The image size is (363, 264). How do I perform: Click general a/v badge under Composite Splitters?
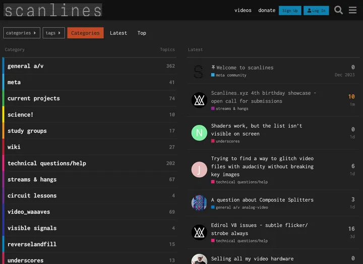click(225, 207)
